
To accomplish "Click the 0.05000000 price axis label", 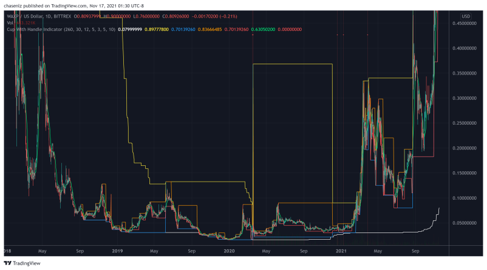I will (465, 223).
